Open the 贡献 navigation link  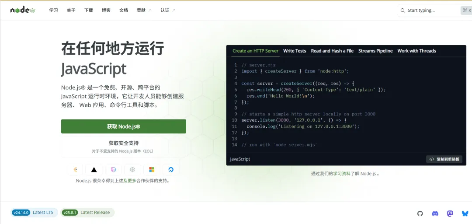[x=144, y=10]
